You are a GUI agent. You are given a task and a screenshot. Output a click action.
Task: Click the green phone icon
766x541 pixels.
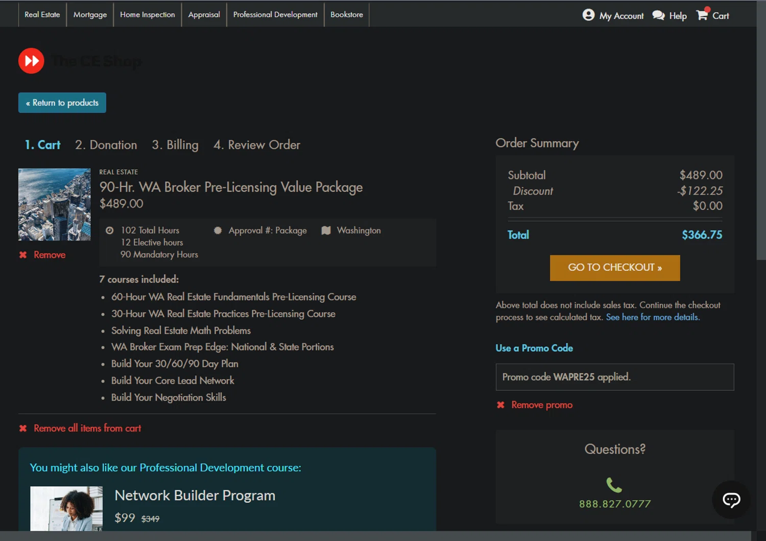614,485
